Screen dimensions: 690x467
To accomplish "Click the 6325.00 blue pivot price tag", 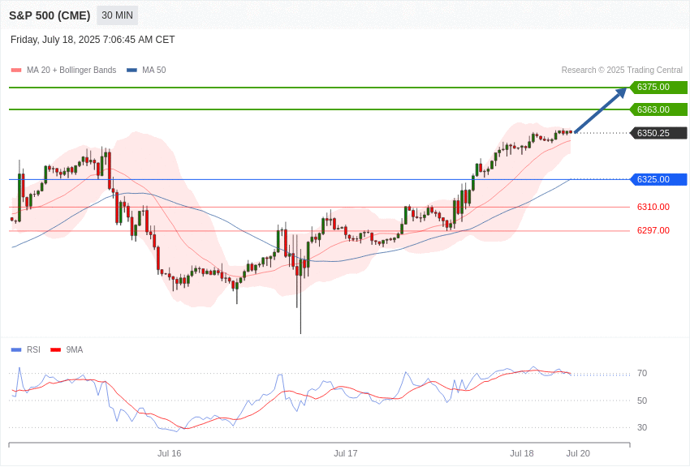I will point(659,179).
